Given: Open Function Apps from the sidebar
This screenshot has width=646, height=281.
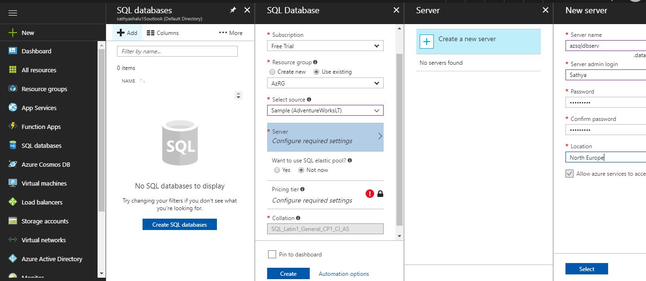Looking at the screenshot, I should [x=42, y=127].
